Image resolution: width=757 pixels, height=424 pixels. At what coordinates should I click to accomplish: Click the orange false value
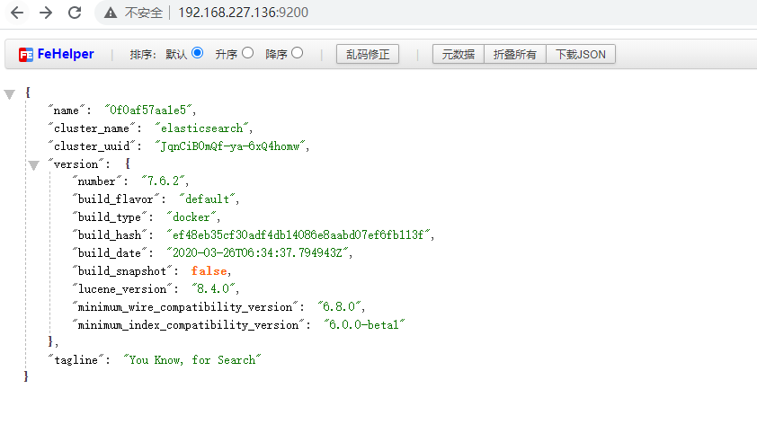coord(209,271)
